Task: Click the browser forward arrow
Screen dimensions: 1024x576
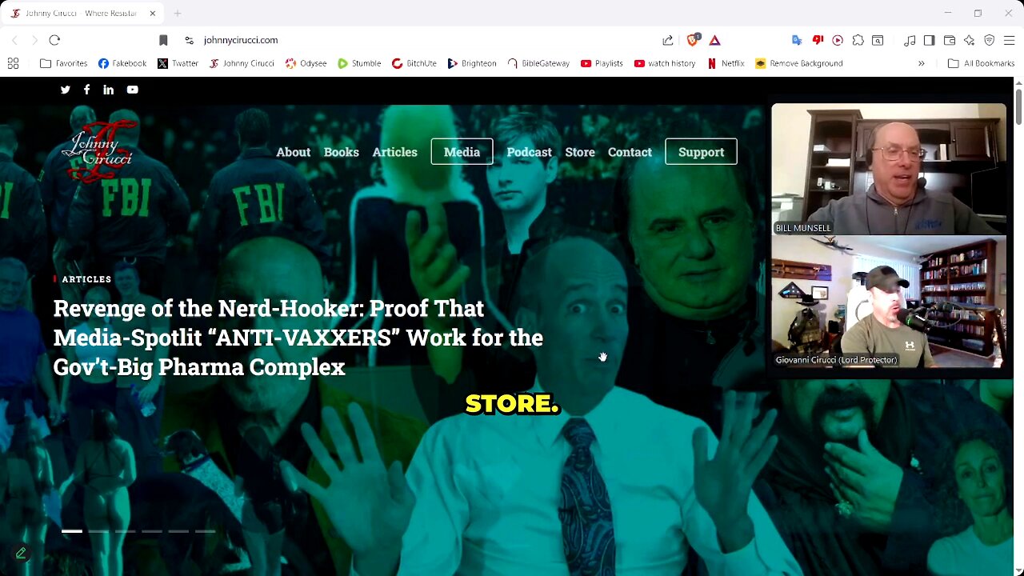Action: (x=34, y=40)
